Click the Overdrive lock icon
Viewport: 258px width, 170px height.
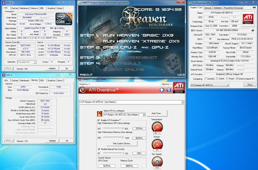click(x=99, y=114)
